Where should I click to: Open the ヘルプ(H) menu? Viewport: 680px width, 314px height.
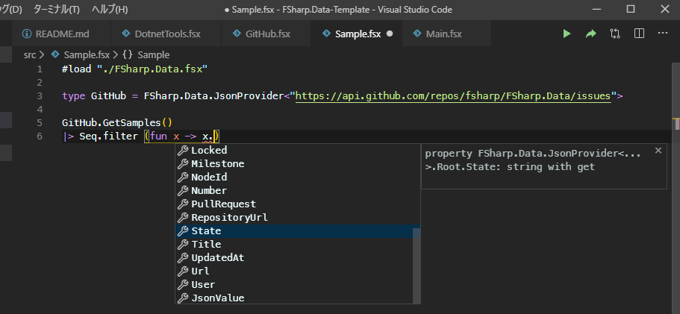[x=109, y=10]
